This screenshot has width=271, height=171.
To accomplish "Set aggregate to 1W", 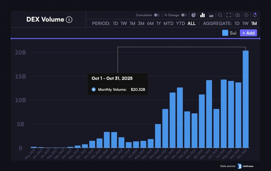I will pyautogui.click(x=245, y=23).
